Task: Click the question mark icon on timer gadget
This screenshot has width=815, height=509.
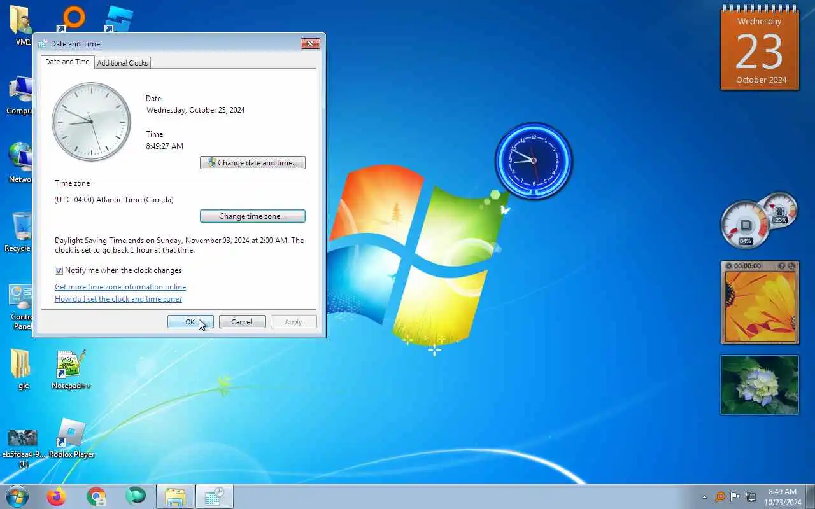Action: click(783, 266)
